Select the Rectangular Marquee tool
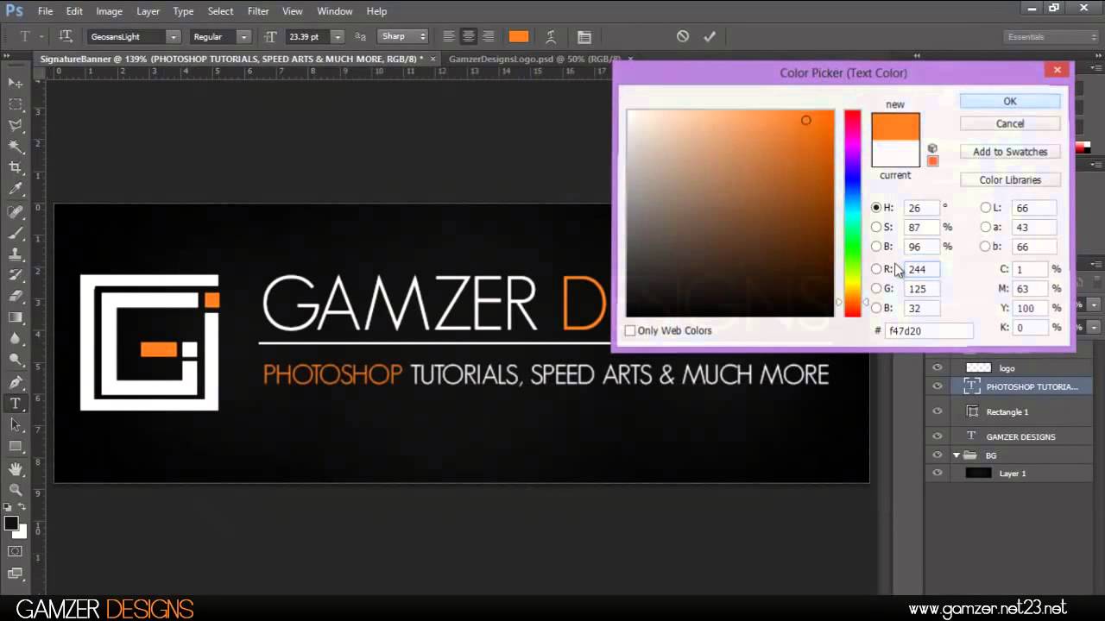The image size is (1105, 621). pyautogui.click(x=16, y=104)
